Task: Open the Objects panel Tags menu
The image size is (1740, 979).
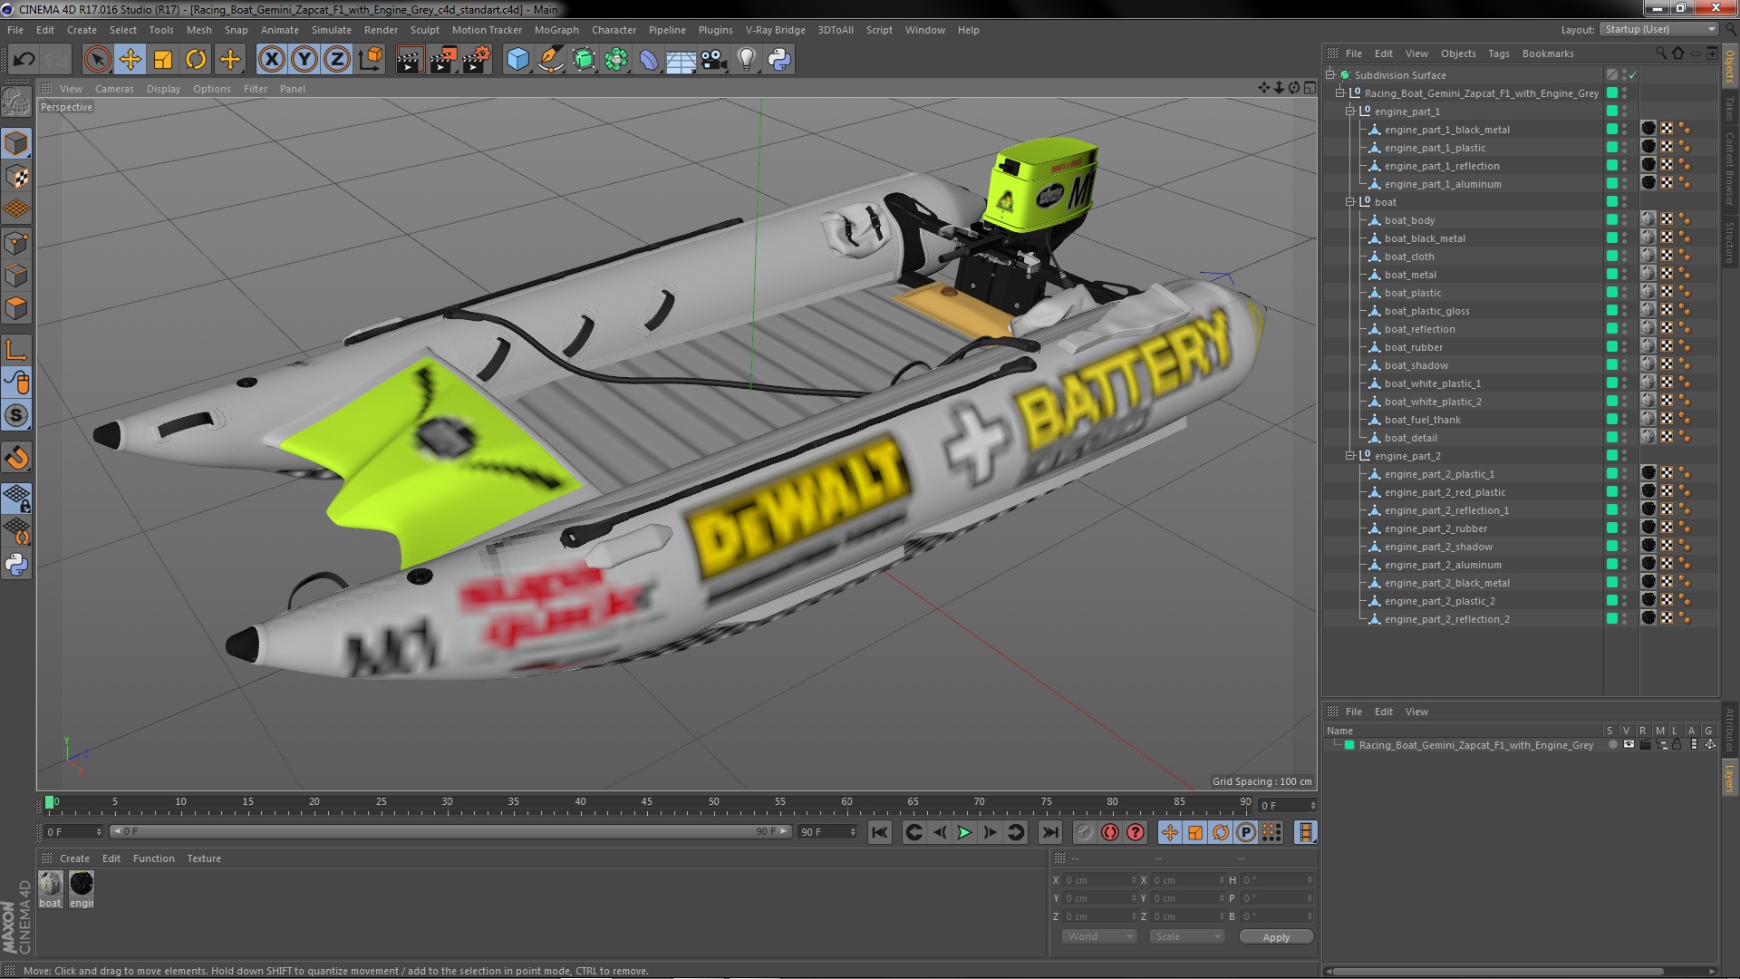Action: (1499, 53)
